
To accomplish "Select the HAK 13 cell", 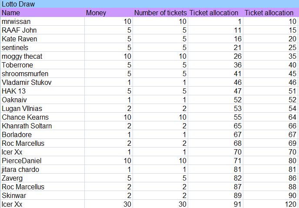I will click(x=13, y=91).
